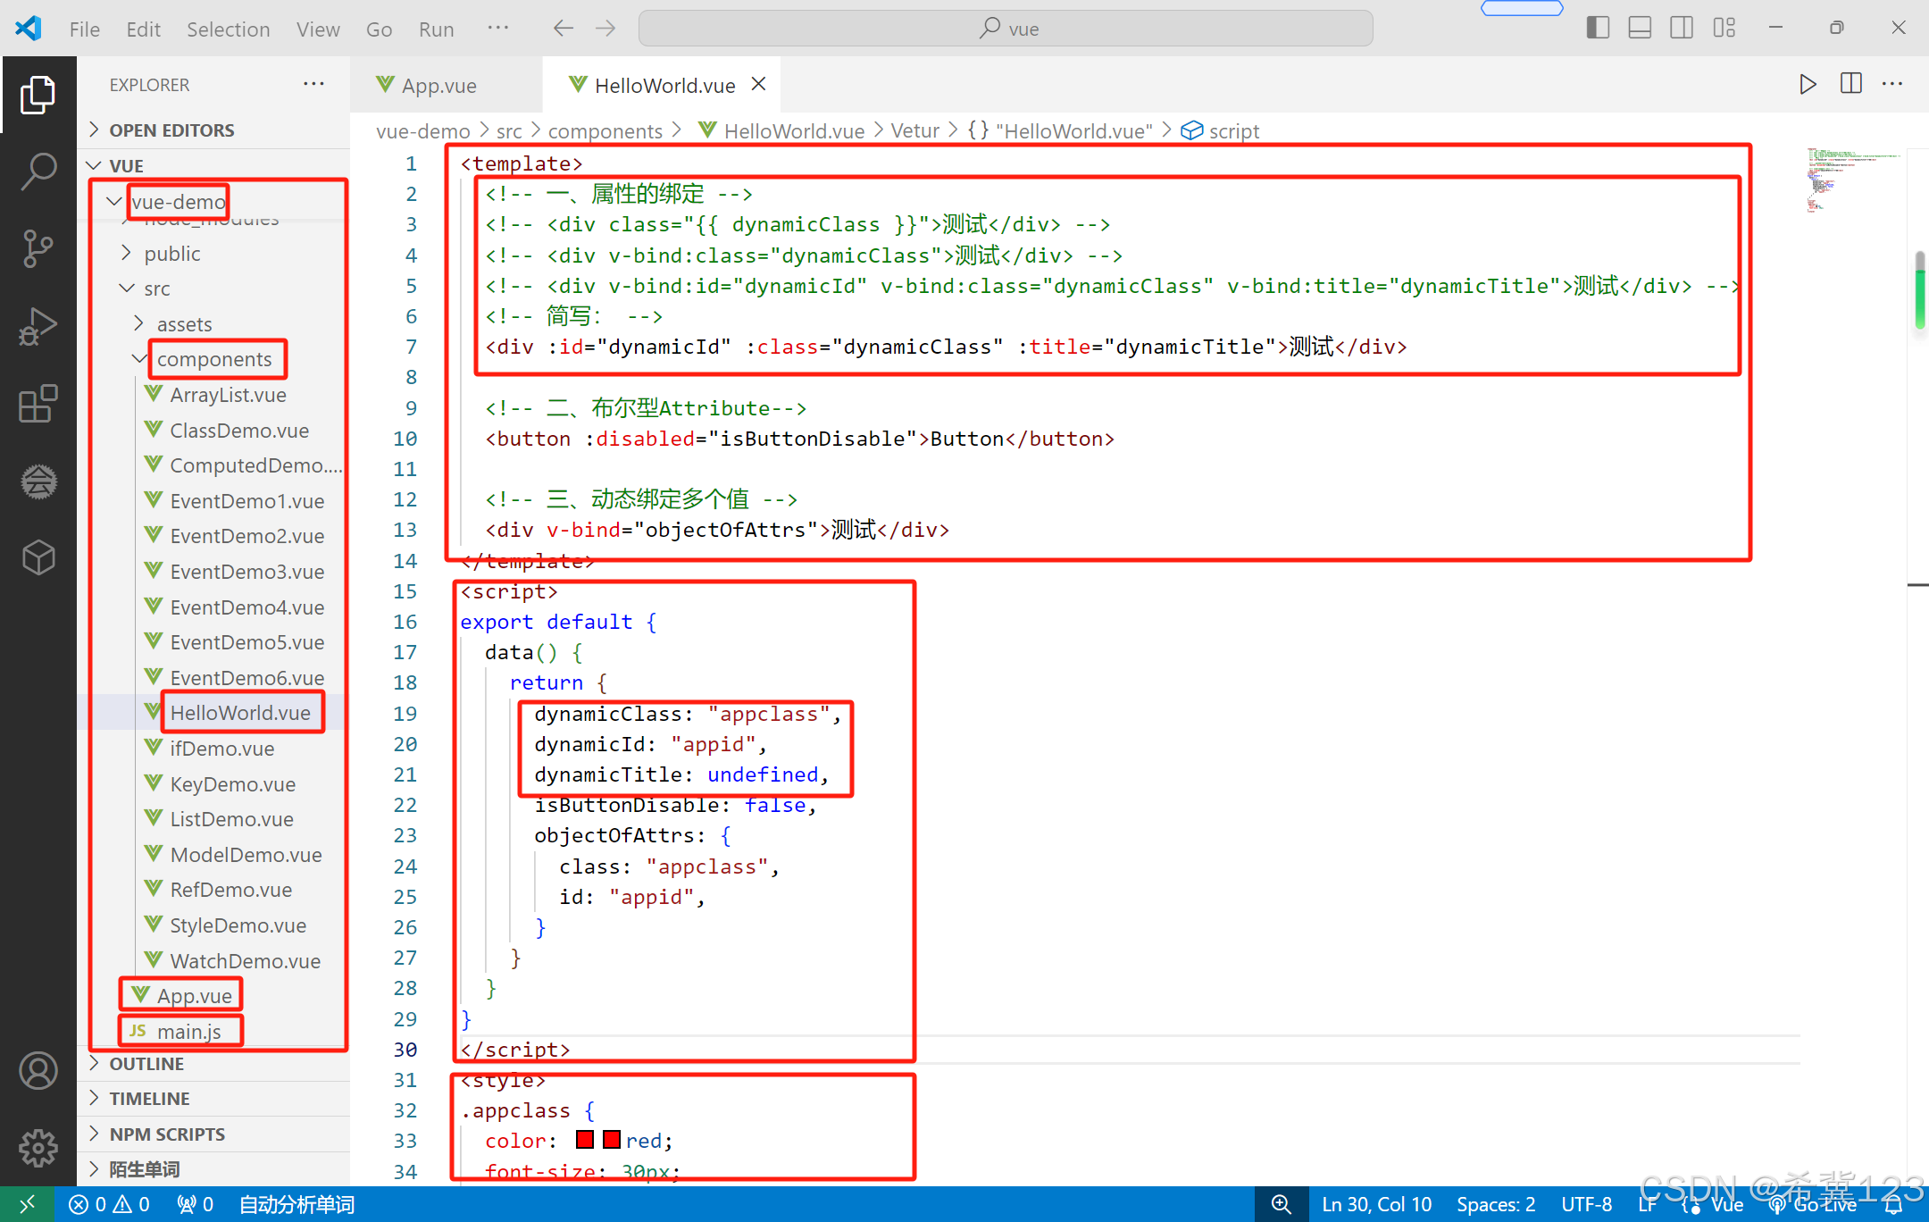Viewport: 1929px width, 1222px height.
Task: Switch to the App.vue tab
Action: click(438, 86)
